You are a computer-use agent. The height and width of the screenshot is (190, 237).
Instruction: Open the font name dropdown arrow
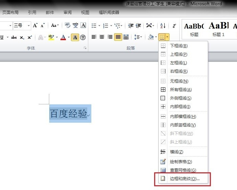[x=10, y=25]
